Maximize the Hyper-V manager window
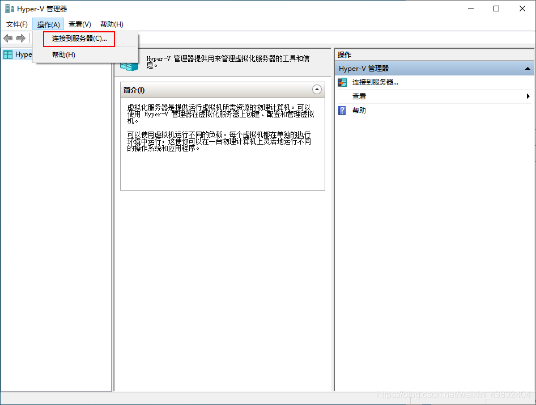This screenshot has width=536, height=405. 496,9
